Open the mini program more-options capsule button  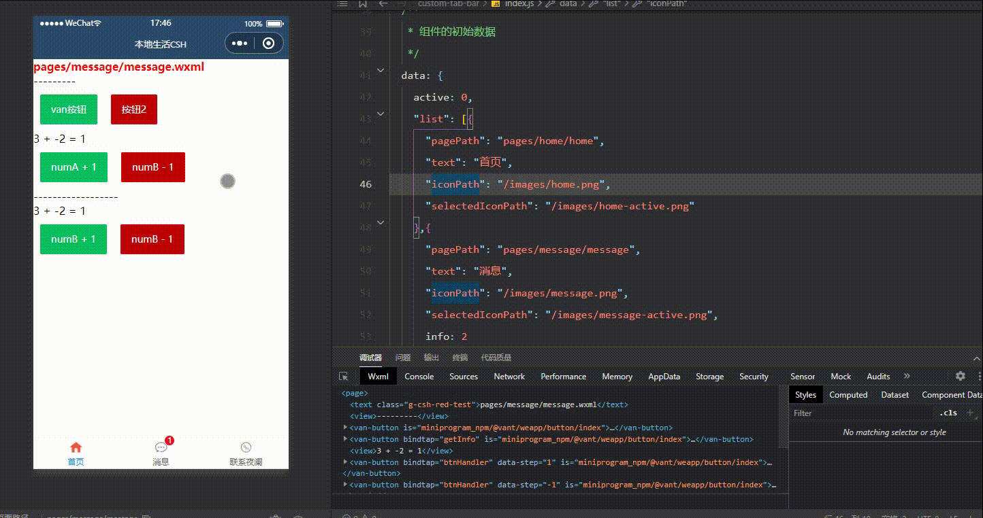coord(240,44)
